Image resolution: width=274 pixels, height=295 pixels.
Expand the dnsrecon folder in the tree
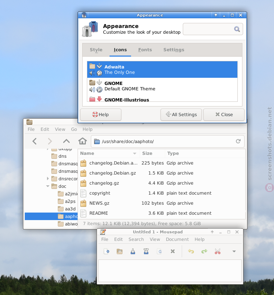click(x=48, y=179)
